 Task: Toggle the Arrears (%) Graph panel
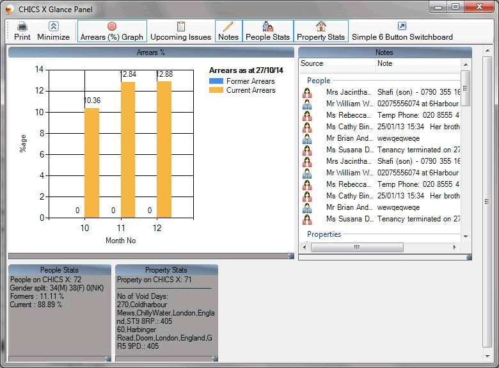[112, 31]
